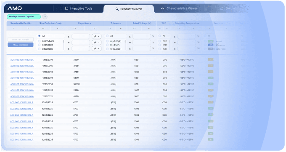The image size is (286, 152).
Task: Select size code 0402/1005
Action: tap(39, 49)
